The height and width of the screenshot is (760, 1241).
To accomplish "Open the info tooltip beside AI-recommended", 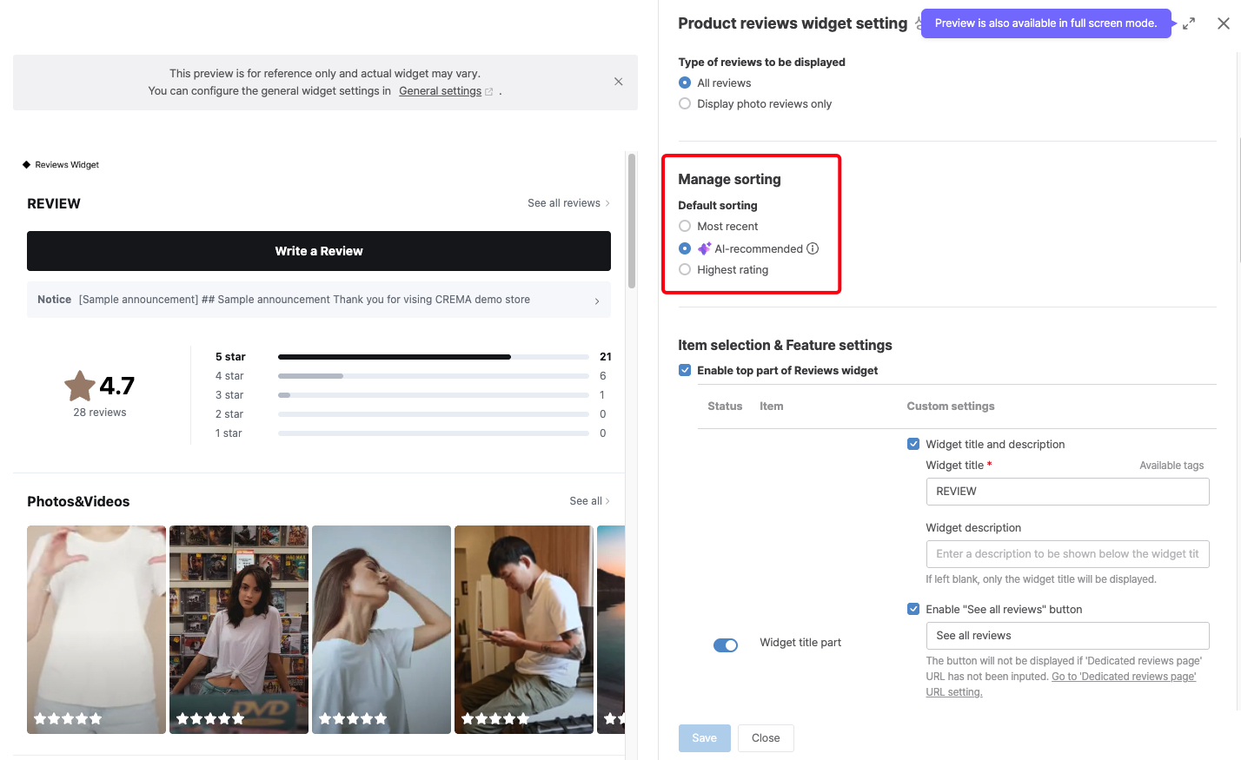I will point(813,248).
